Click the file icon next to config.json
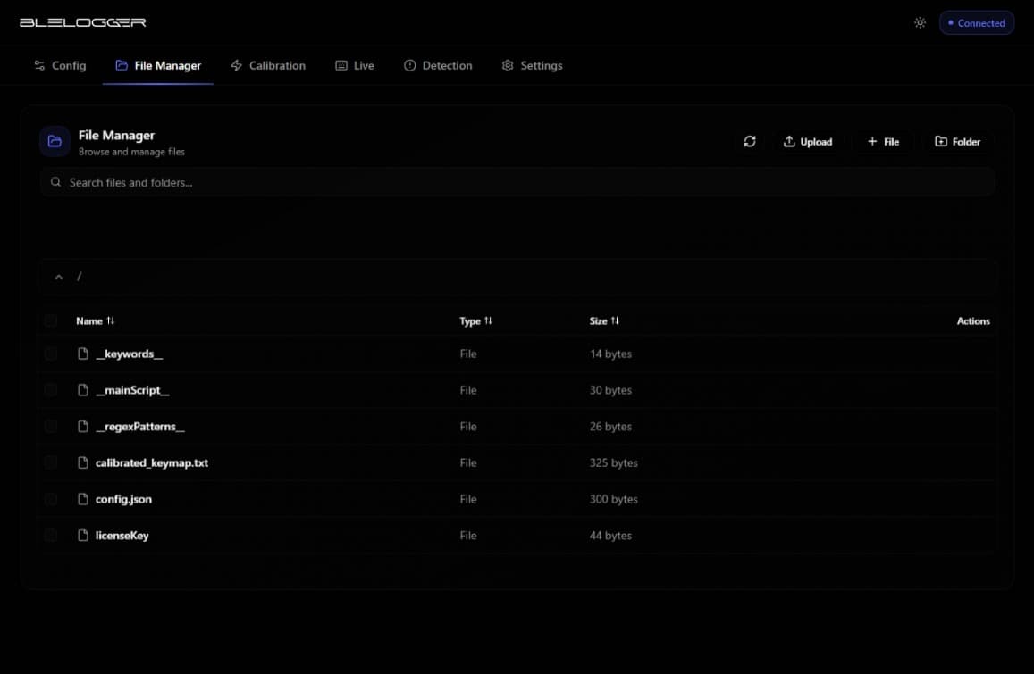The height and width of the screenshot is (674, 1034). pyautogui.click(x=83, y=499)
